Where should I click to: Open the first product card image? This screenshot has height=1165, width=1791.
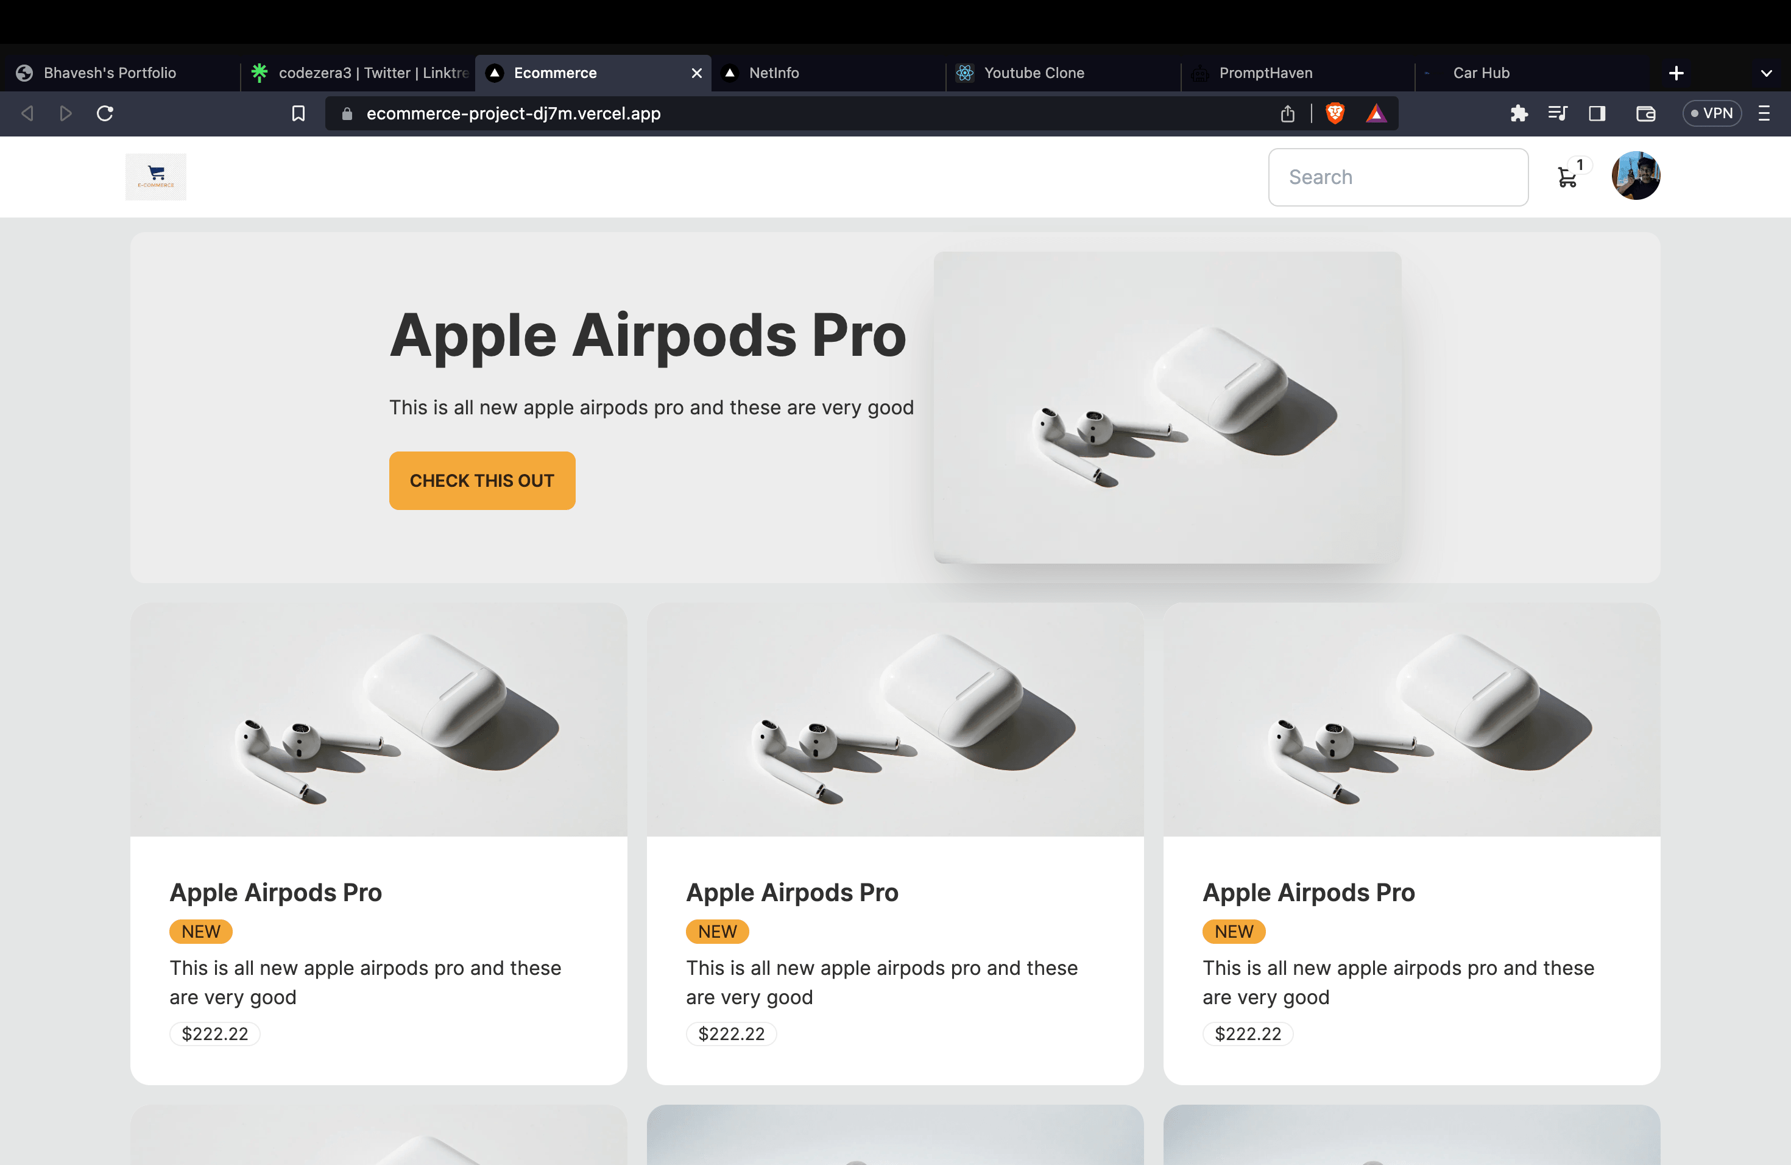(x=378, y=720)
